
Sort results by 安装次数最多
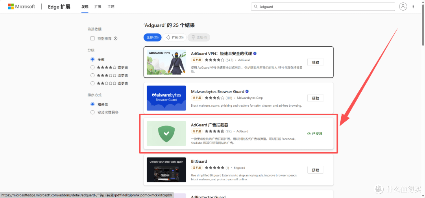[x=92, y=112]
